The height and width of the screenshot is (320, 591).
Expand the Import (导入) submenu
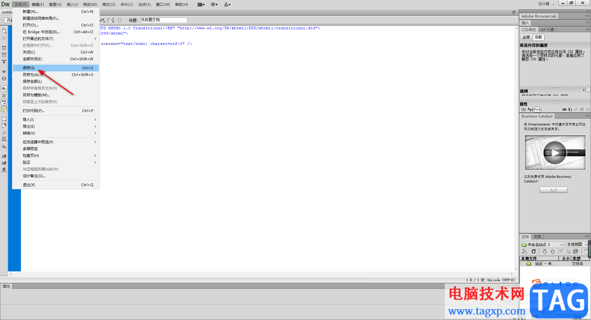coord(56,120)
